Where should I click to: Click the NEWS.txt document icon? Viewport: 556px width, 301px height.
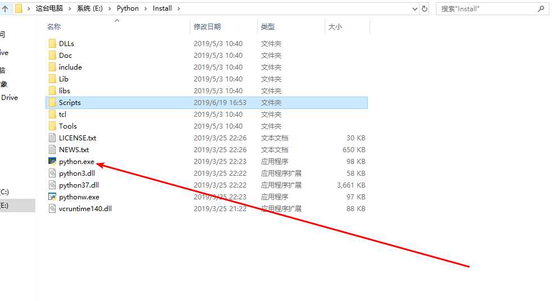52,149
